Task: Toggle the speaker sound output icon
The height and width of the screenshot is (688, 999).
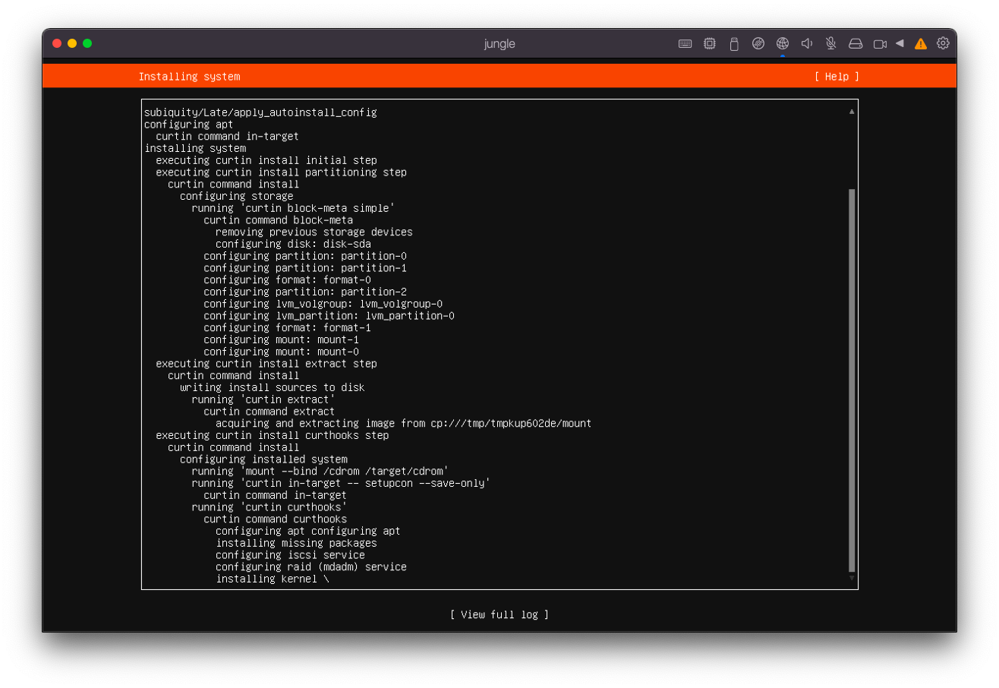Action: 807,44
